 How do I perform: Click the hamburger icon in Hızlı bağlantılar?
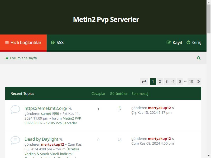(x=7, y=43)
